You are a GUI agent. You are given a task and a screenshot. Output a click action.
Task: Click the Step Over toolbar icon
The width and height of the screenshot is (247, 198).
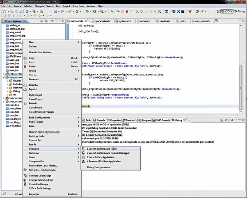(142, 11)
